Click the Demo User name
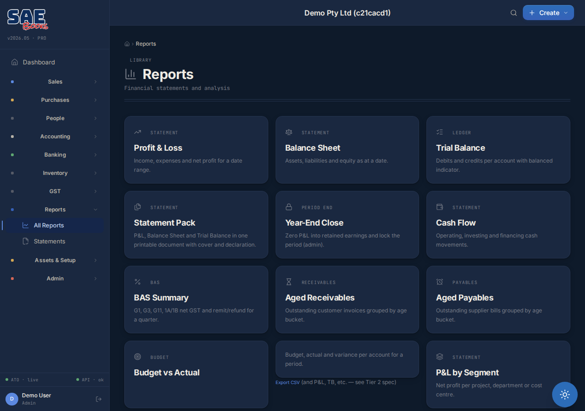 37,395
